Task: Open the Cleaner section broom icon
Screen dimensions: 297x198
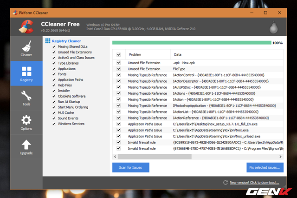Action: (x=26, y=46)
